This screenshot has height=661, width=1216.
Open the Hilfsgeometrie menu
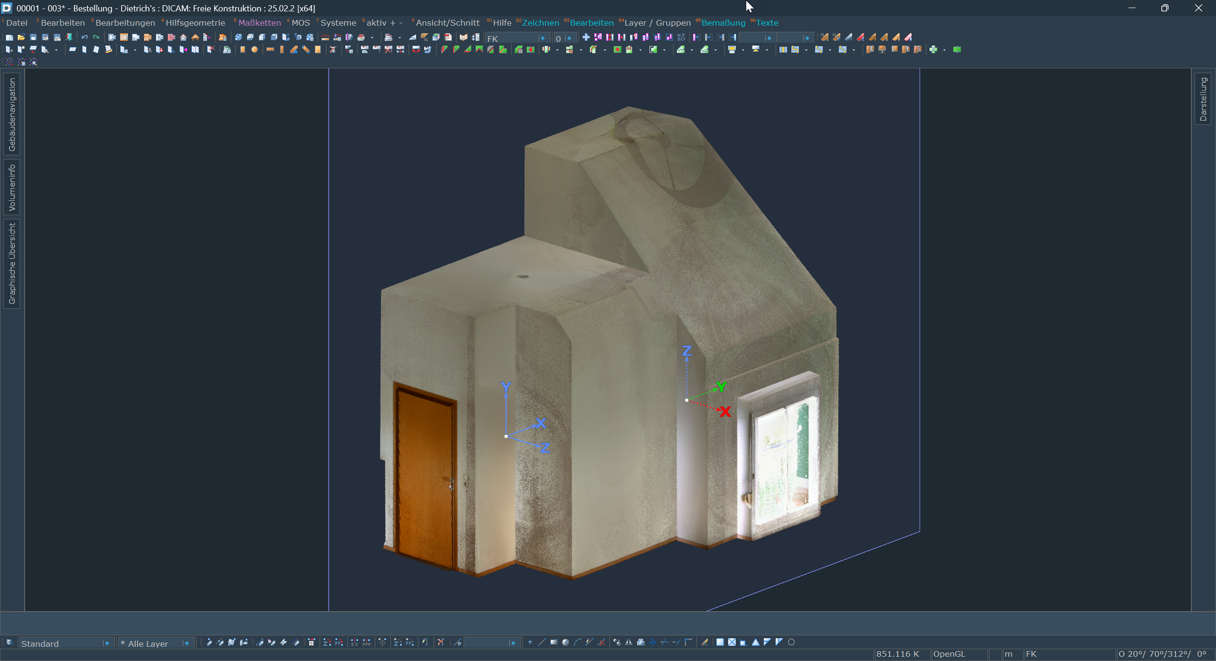coord(195,23)
